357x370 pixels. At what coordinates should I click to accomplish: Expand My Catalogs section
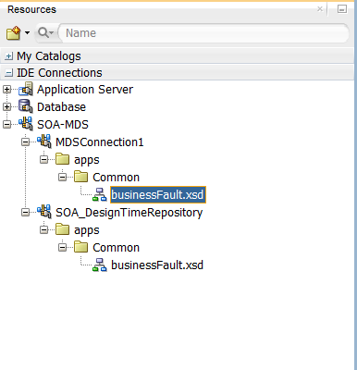pyautogui.click(x=9, y=56)
